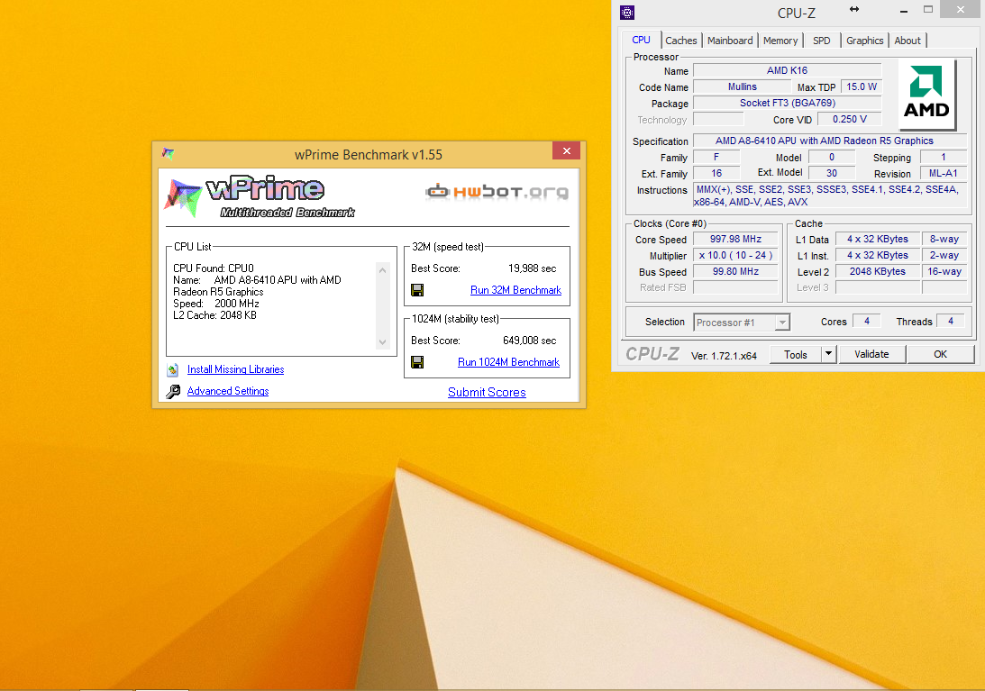
Task: Select the SPD tab
Action: tap(822, 41)
